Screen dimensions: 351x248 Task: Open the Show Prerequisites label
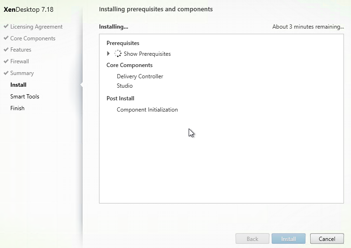pos(147,54)
